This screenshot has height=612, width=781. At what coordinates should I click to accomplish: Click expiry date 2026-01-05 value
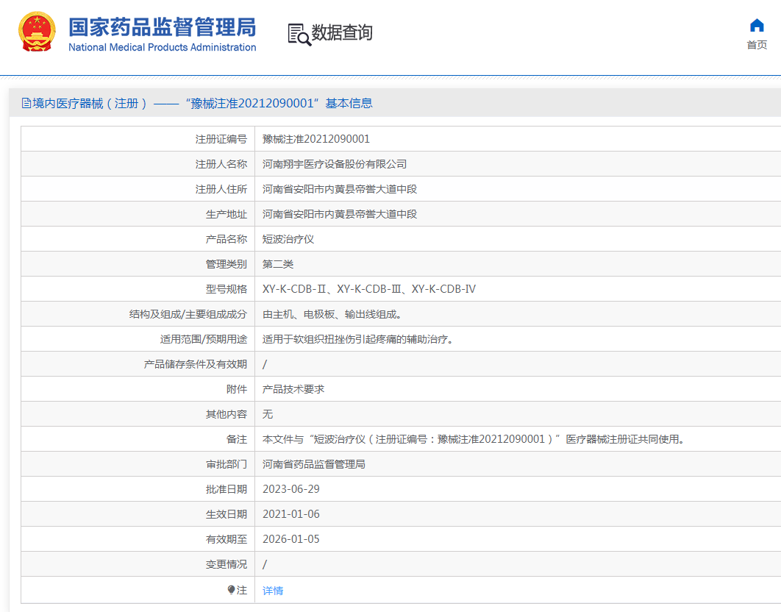point(291,539)
